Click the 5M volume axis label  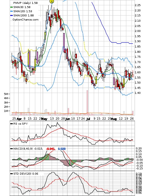click(6, 94)
